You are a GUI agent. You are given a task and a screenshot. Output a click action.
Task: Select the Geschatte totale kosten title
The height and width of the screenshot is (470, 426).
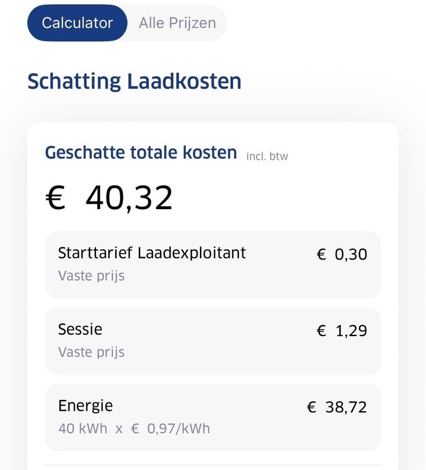pyautogui.click(x=141, y=153)
